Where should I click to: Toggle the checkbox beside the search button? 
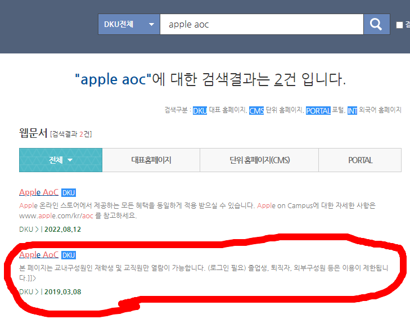pos(399,25)
